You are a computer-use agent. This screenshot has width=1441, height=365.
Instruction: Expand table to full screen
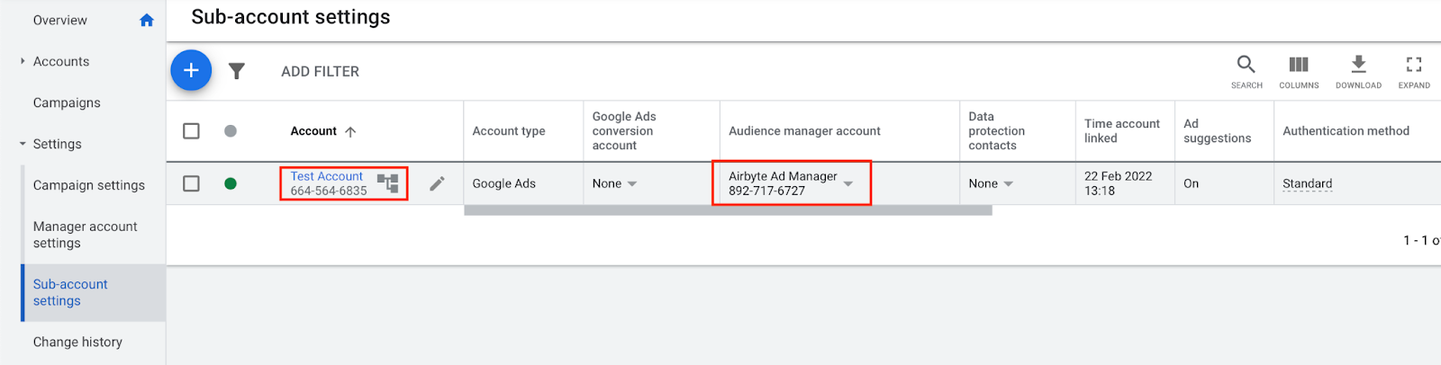click(x=1414, y=71)
